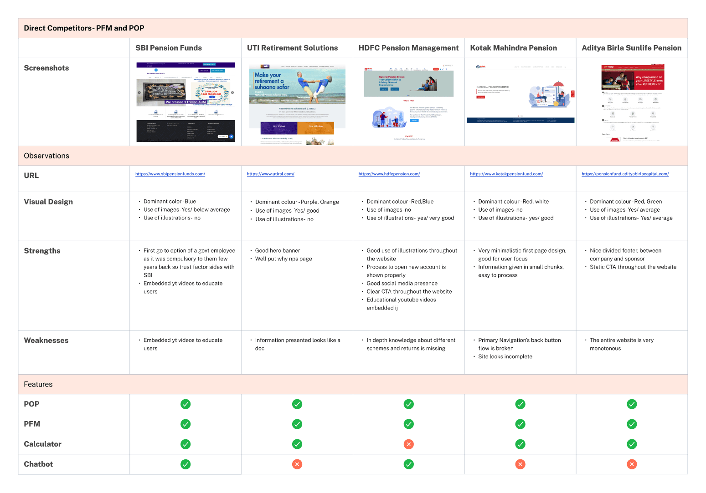Click the POP green check for HDFC Pension Management

pyautogui.click(x=409, y=404)
